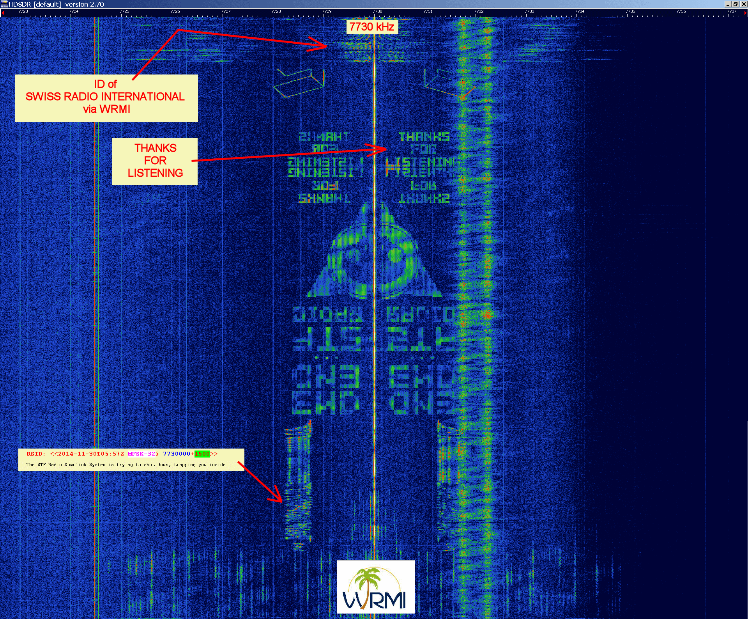Click the 7728 mark on frequency scale
The height and width of the screenshot is (619, 748).
pos(276,12)
